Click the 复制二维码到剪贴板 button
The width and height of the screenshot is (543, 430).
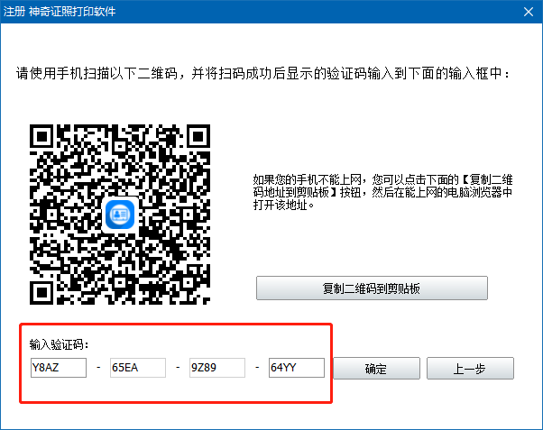point(372,288)
